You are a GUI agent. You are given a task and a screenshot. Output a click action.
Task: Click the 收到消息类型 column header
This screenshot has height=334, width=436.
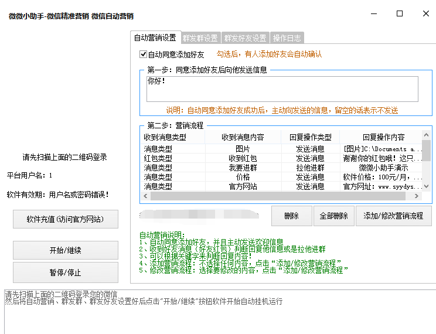pyautogui.click(x=173, y=137)
